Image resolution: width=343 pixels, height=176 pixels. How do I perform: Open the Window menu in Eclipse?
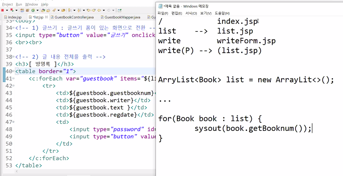click(31, 4)
